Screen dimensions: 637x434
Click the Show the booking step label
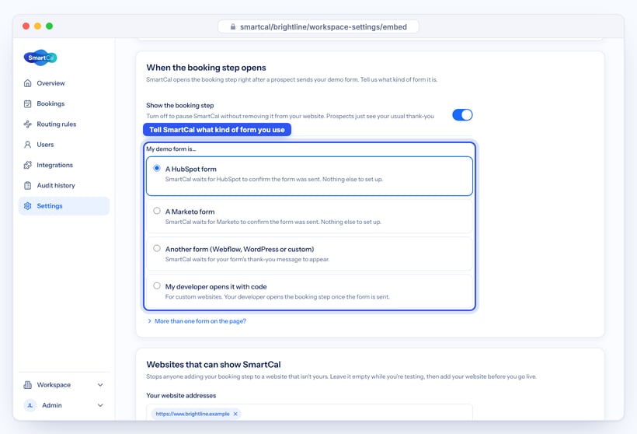[x=180, y=105]
